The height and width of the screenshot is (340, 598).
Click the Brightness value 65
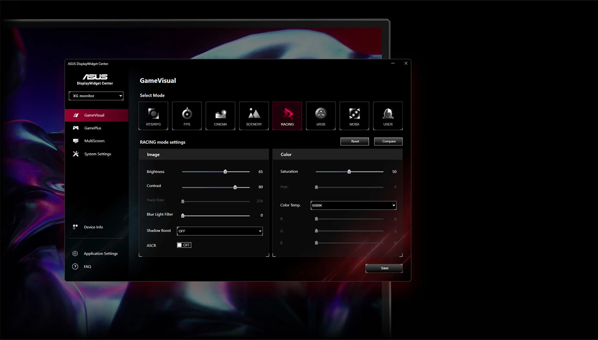click(x=260, y=171)
